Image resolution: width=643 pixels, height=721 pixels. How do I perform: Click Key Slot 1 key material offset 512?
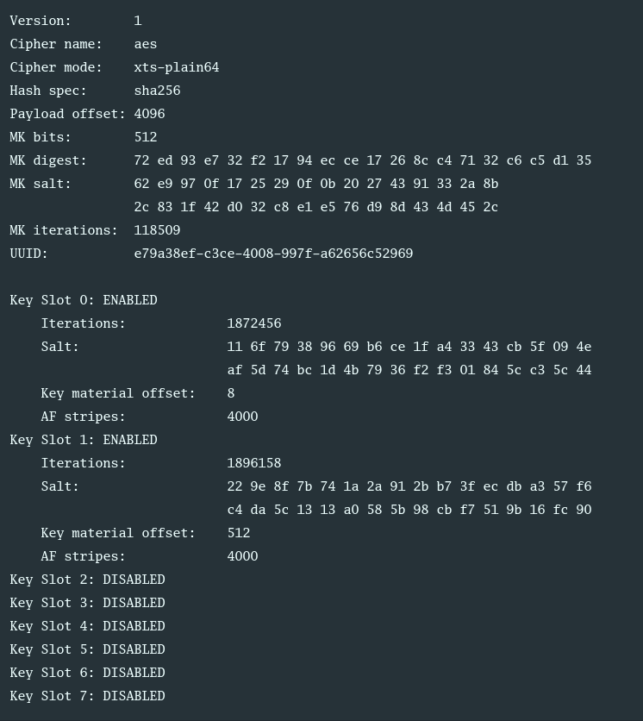(x=239, y=533)
